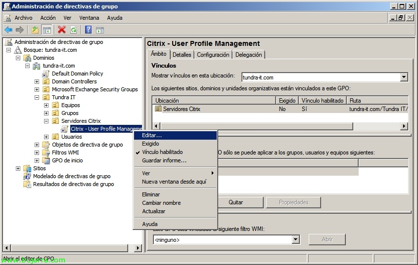Switch to the Detalles tab

pyautogui.click(x=182, y=55)
